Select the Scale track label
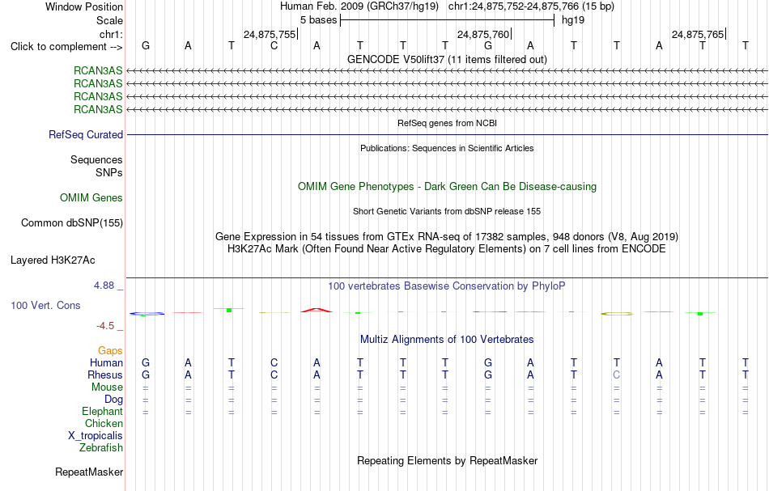Image resolution: width=769 pixels, height=491 pixels. tap(109, 20)
